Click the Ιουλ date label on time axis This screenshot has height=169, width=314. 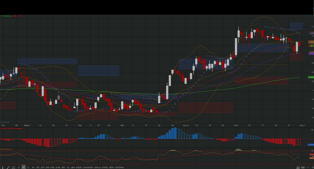[236, 125]
